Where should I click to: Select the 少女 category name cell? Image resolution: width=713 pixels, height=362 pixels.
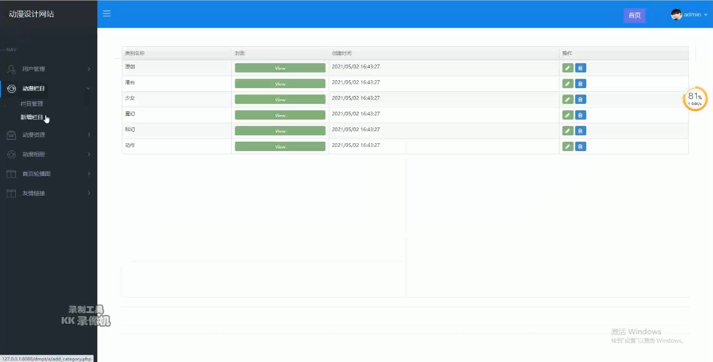tap(177, 99)
